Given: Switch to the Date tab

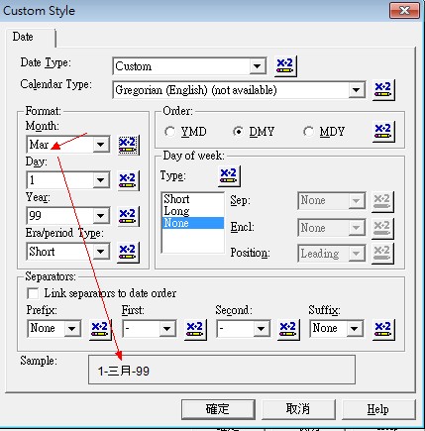Looking at the screenshot, I should click(23, 37).
